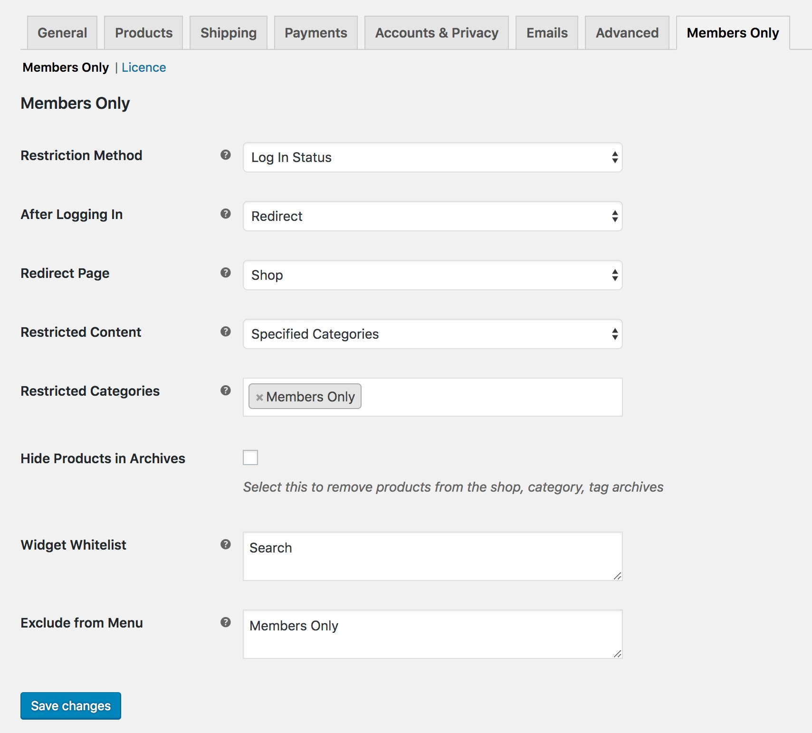Open the Restriction Method dropdown
This screenshot has height=733, width=812.
(x=432, y=157)
